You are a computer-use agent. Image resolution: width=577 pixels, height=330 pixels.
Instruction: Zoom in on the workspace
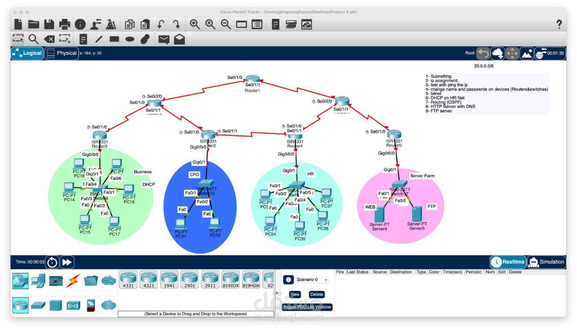[x=195, y=24]
